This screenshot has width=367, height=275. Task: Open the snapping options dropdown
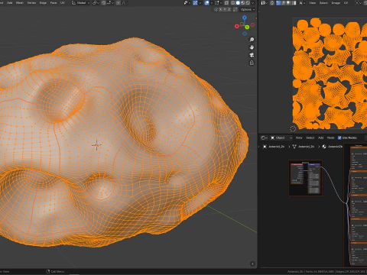(110, 3)
